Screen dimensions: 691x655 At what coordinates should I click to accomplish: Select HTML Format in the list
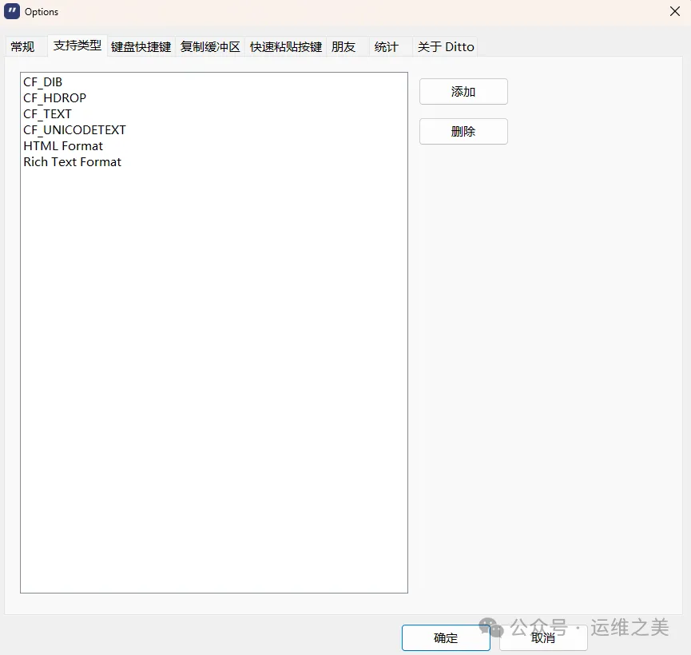(x=63, y=146)
